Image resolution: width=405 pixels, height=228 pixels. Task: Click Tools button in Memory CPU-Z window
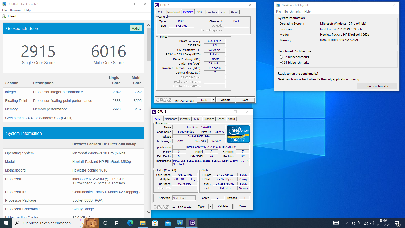(x=204, y=100)
